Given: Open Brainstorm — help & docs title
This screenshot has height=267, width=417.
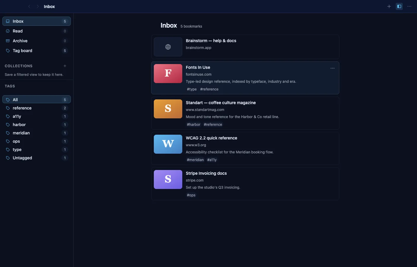Looking at the screenshot, I should click(211, 41).
